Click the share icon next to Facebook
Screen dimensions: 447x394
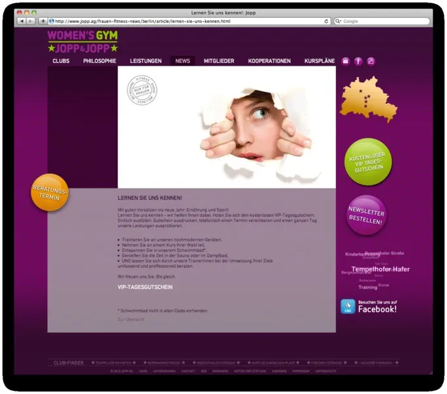pyautogui.click(x=371, y=61)
